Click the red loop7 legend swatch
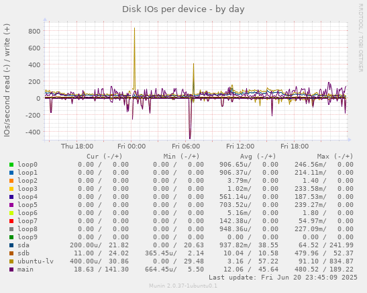 (x=11, y=221)
